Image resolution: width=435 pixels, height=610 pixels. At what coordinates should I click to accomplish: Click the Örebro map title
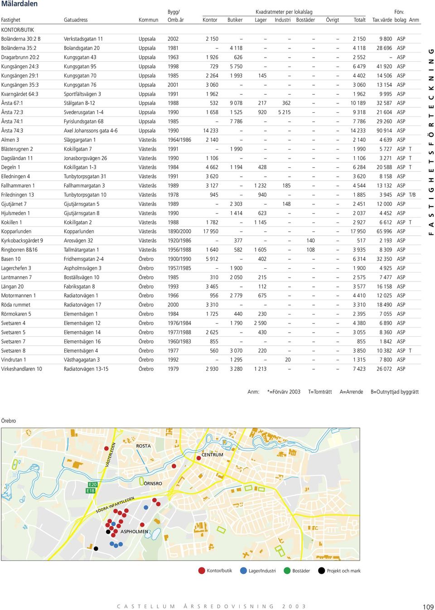9,421
